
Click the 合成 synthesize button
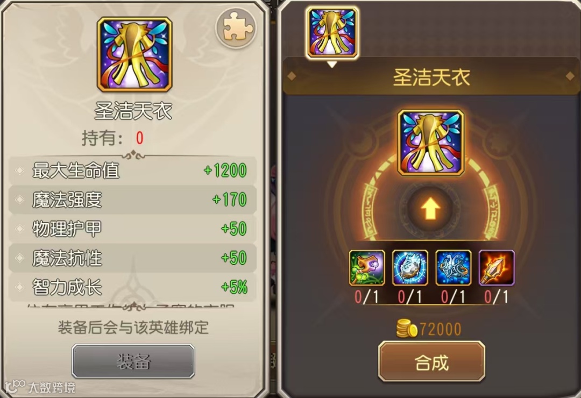(x=431, y=361)
